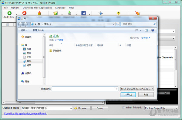Click the refresh icon beside address bar

tap(117, 24)
